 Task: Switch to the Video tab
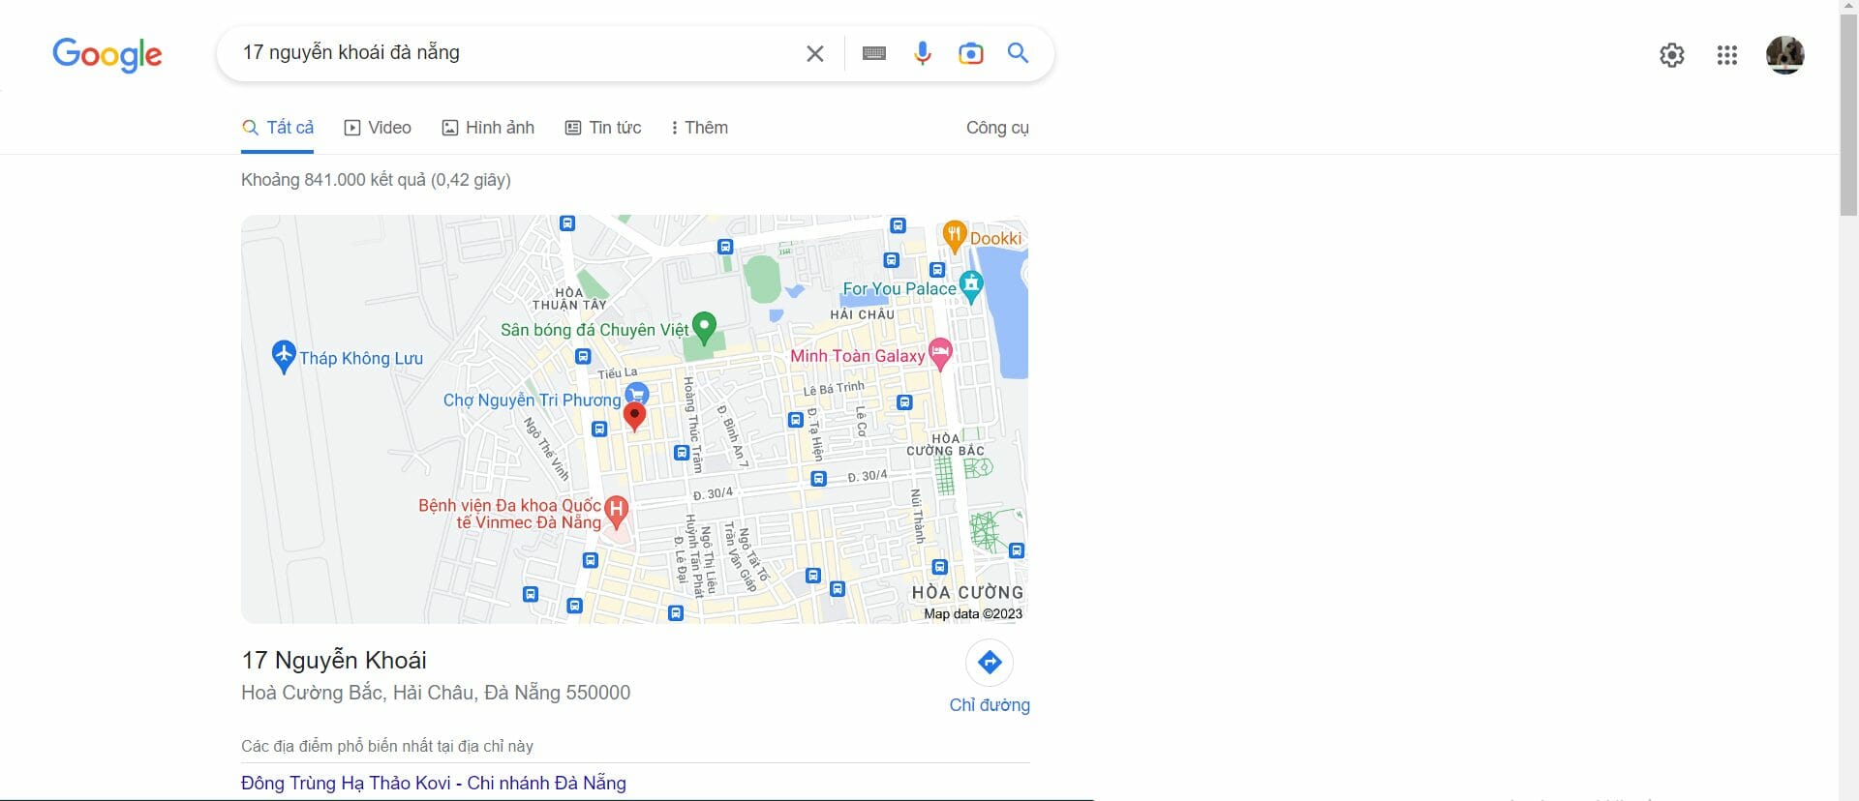click(x=378, y=128)
